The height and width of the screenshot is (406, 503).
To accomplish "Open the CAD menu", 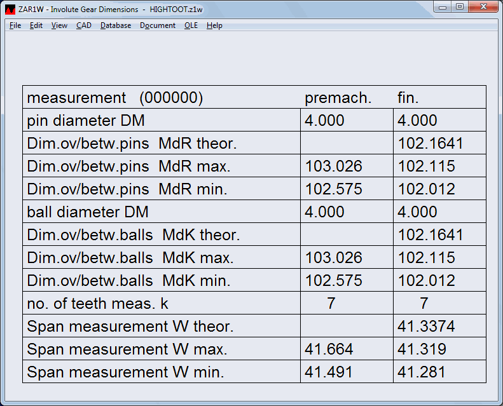I will click(84, 25).
